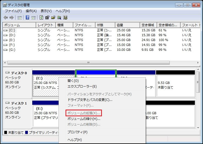Viewport: 203px width, 144px height.
Task: Toggle the console tree show/hide icon
Action: (x=20, y=18)
